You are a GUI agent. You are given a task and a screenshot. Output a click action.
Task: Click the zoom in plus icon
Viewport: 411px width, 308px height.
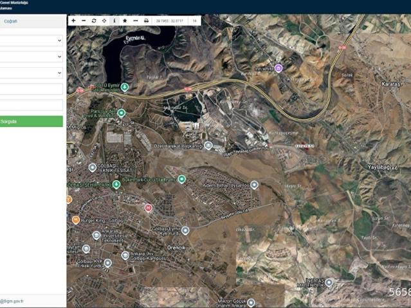point(73,21)
